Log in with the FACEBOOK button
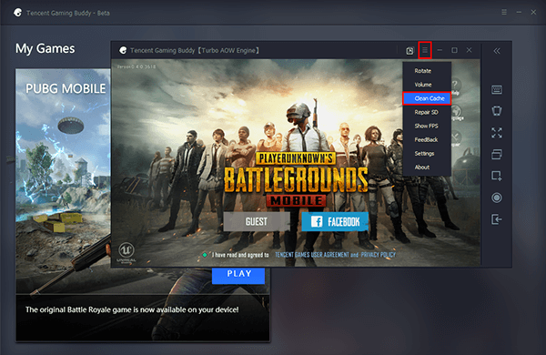Image resolution: width=546 pixels, height=355 pixels. point(335,221)
